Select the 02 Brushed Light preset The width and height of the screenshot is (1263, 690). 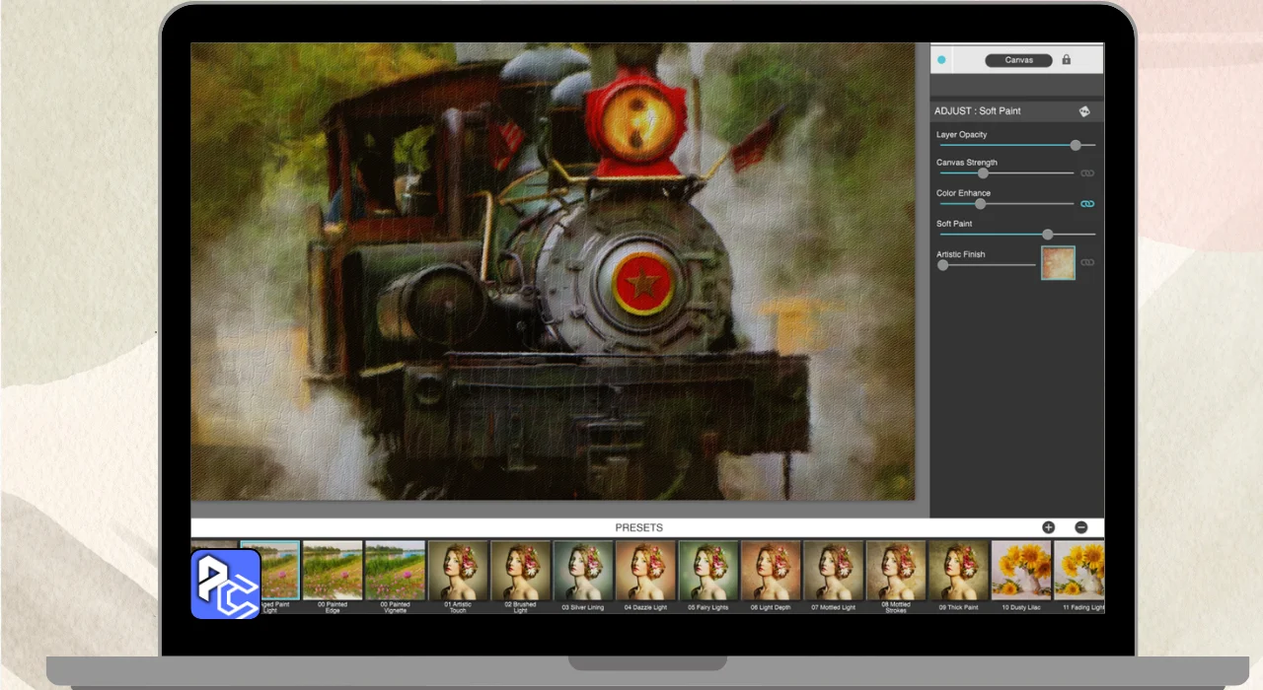(x=521, y=577)
